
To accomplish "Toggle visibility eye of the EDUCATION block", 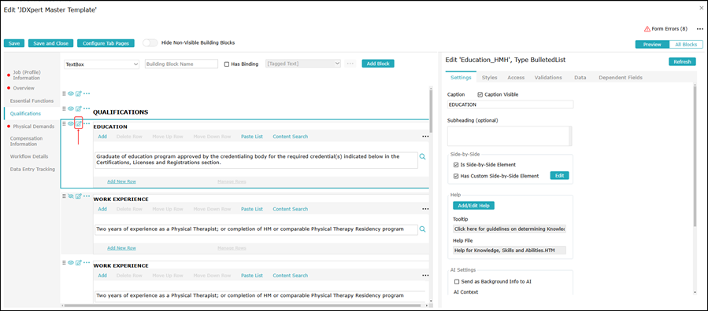I will [x=71, y=124].
